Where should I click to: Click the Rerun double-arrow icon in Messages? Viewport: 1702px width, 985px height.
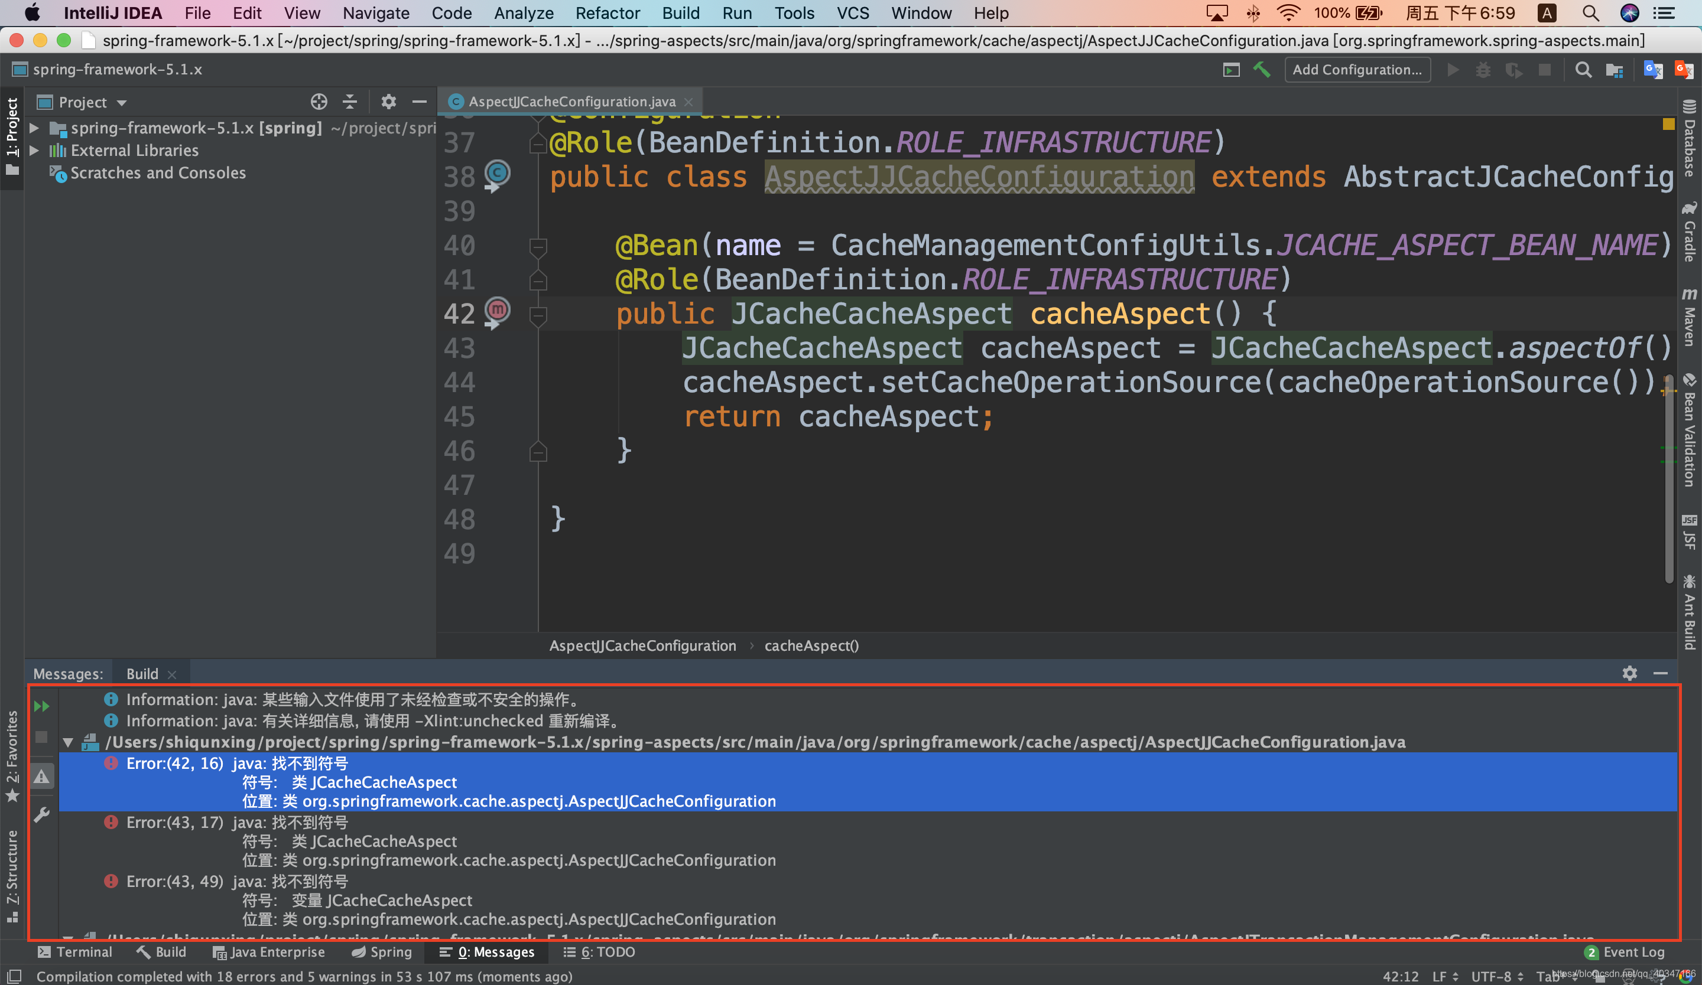[x=41, y=706]
